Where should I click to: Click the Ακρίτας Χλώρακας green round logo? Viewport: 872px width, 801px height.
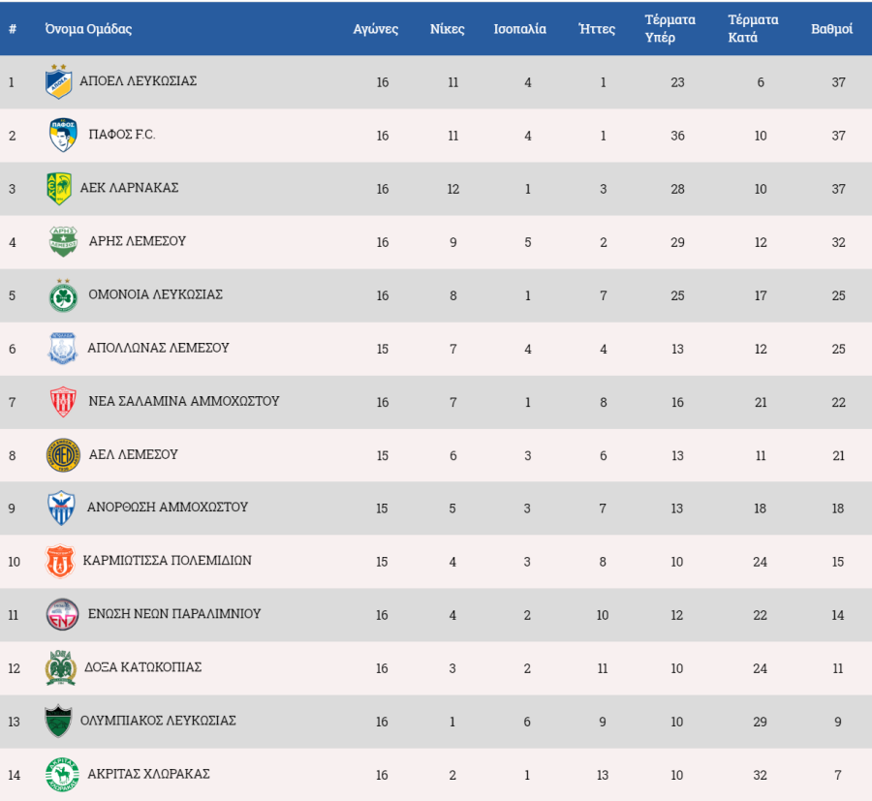[63, 774]
